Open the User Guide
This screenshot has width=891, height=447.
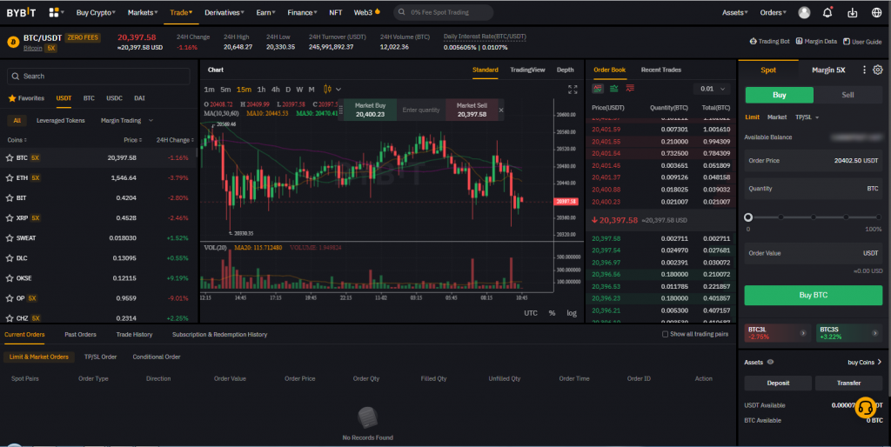coord(862,42)
